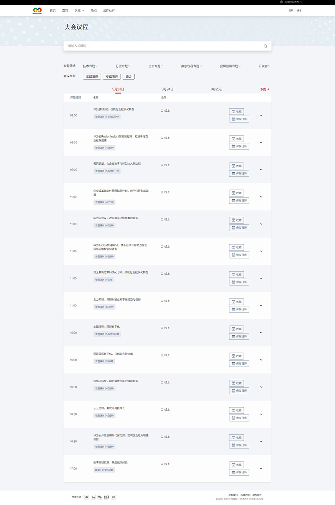335x505 pixels.
Task: Click 保存日历 for 主题演讲：深耕数字化
Action: point(239,337)
